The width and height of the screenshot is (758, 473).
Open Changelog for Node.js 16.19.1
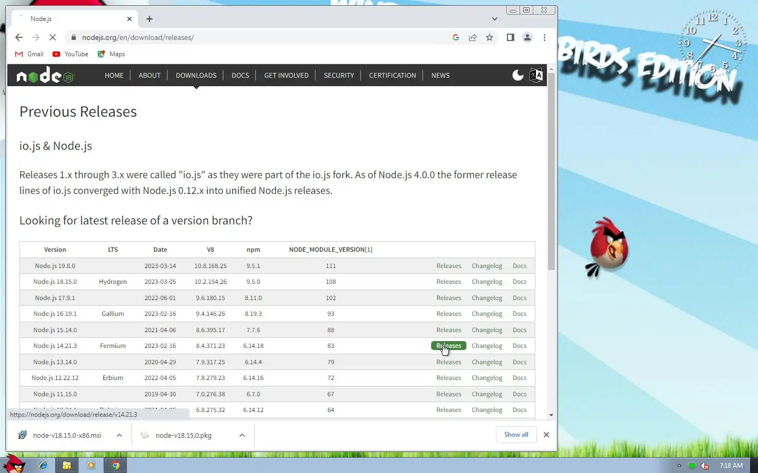coord(487,314)
